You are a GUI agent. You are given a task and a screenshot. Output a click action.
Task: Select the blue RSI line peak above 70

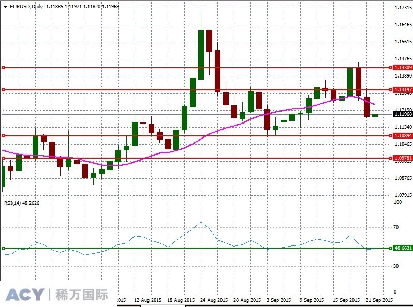(201, 223)
